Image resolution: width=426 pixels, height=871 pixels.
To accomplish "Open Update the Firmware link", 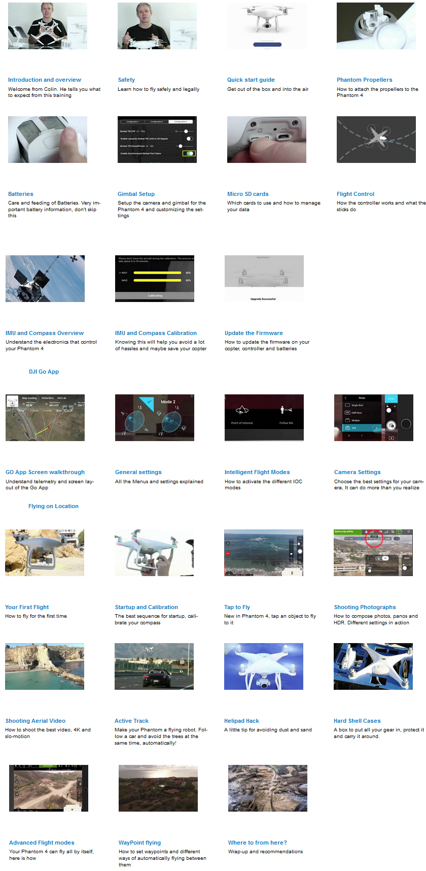I will [x=254, y=333].
